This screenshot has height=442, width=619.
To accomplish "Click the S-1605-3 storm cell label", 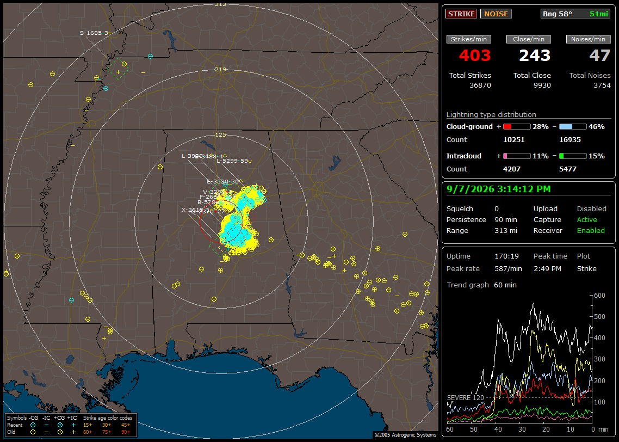I will pyautogui.click(x=94, y=33).
